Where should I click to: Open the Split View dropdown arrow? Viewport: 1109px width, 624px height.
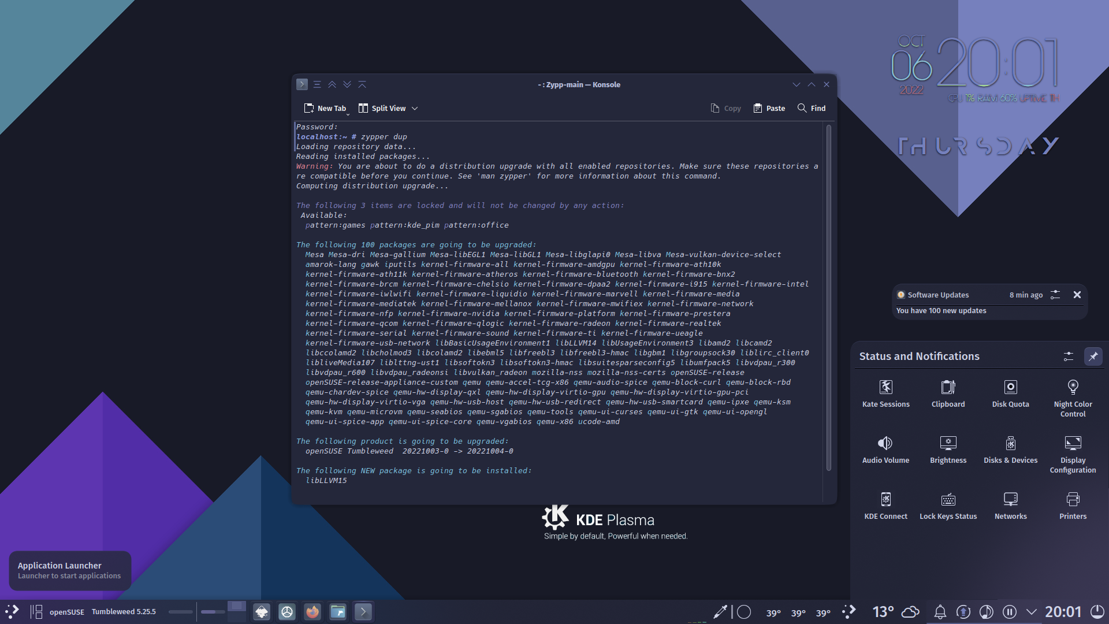pos(415,109)
